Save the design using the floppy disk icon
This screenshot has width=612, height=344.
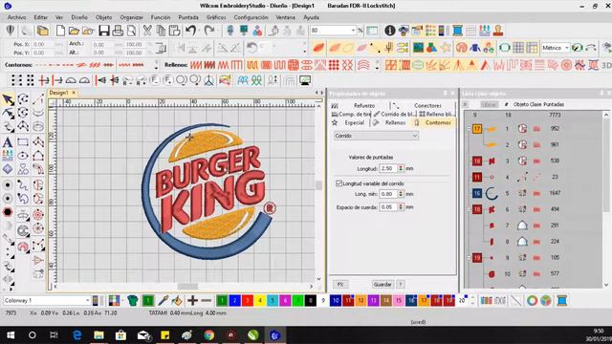pos(104,31)
